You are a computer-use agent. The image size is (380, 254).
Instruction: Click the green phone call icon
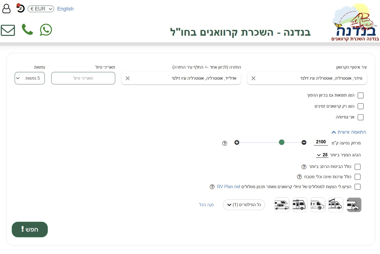click(27, 30)
